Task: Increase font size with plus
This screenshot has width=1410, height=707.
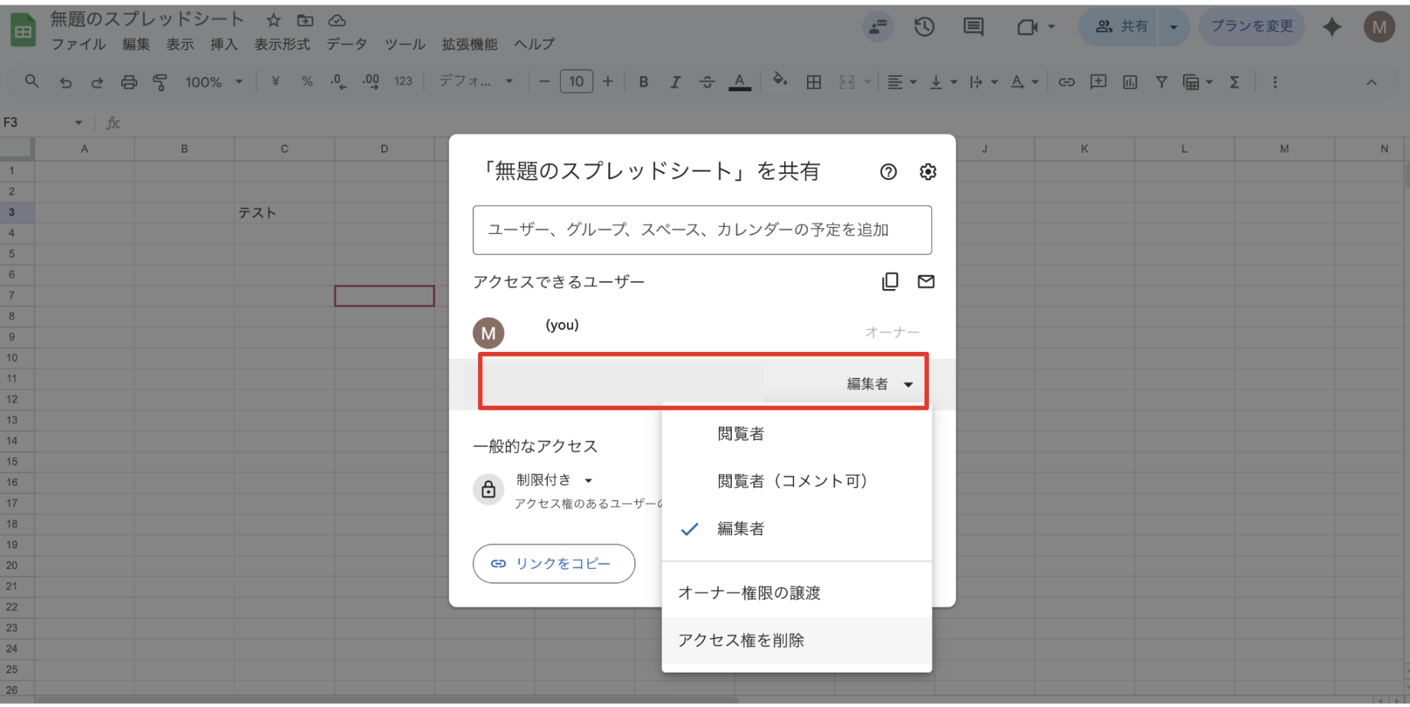Action: coord(608,81)
